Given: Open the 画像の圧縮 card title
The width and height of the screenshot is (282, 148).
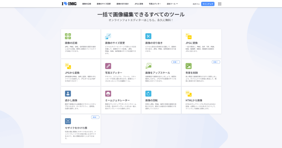Looking at the screenshot, I should [x=71, y=43].
